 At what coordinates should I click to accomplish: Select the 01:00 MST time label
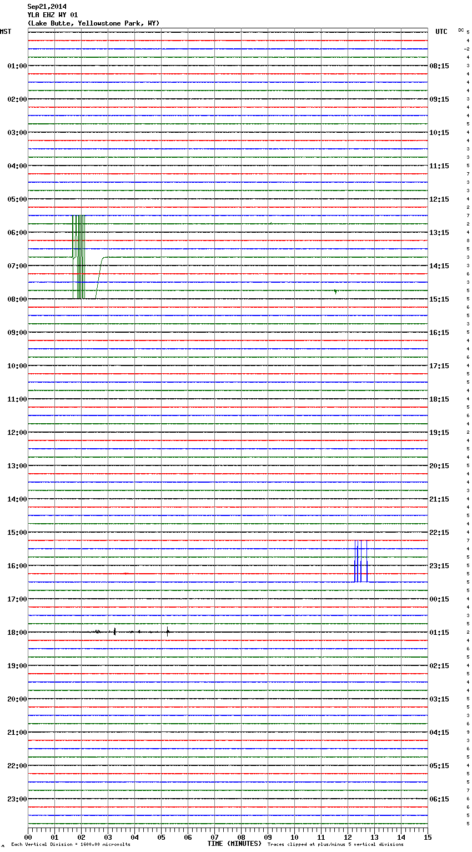pyautogui.click(x=17, y=66)
